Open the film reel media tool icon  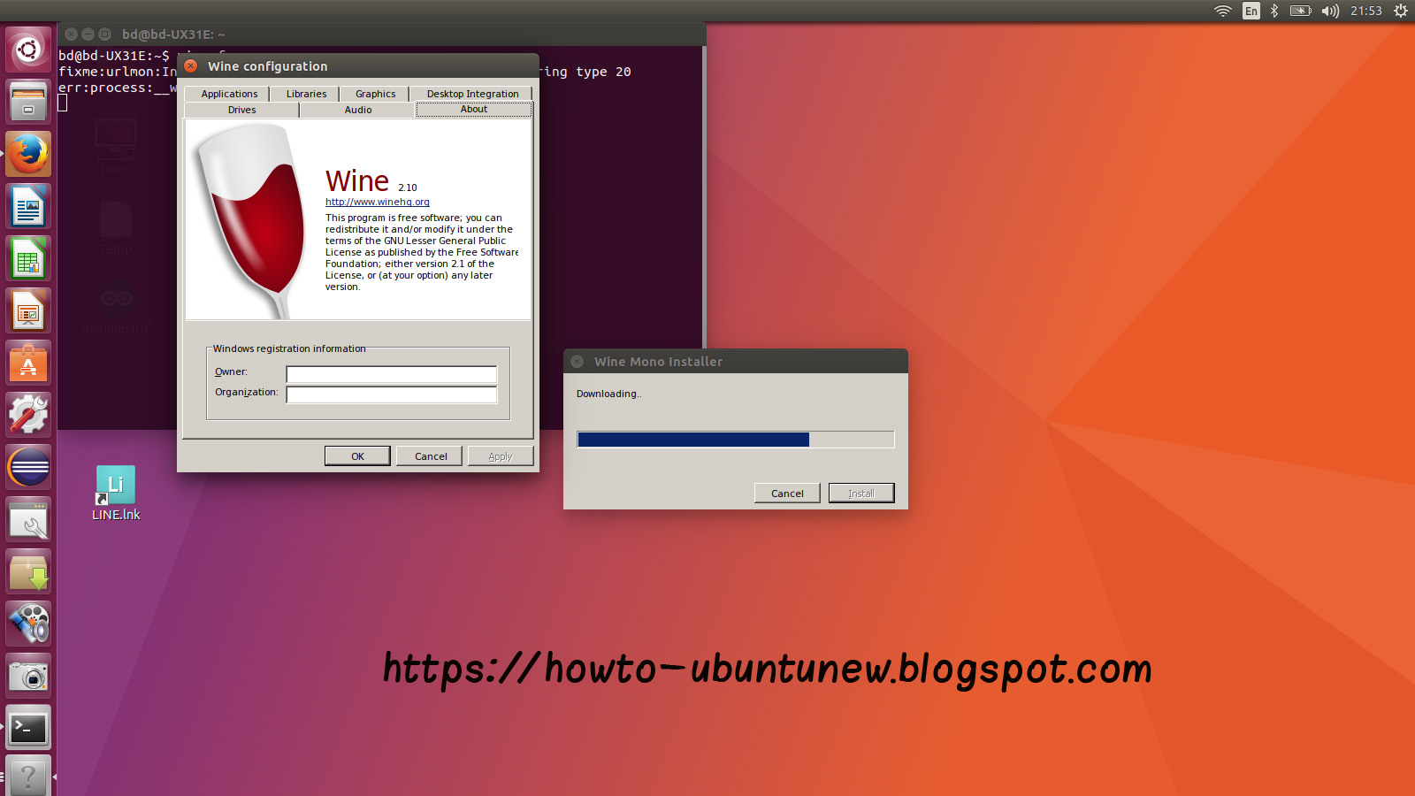click(28, 624)
